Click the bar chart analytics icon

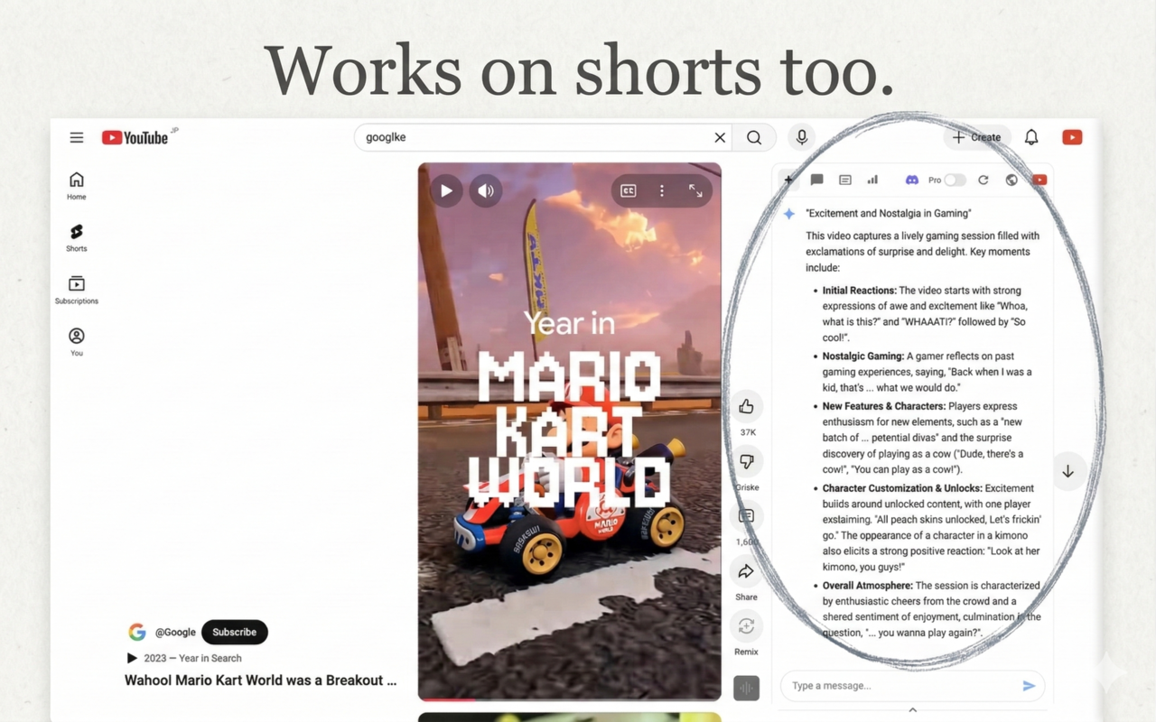click(872, 180)
